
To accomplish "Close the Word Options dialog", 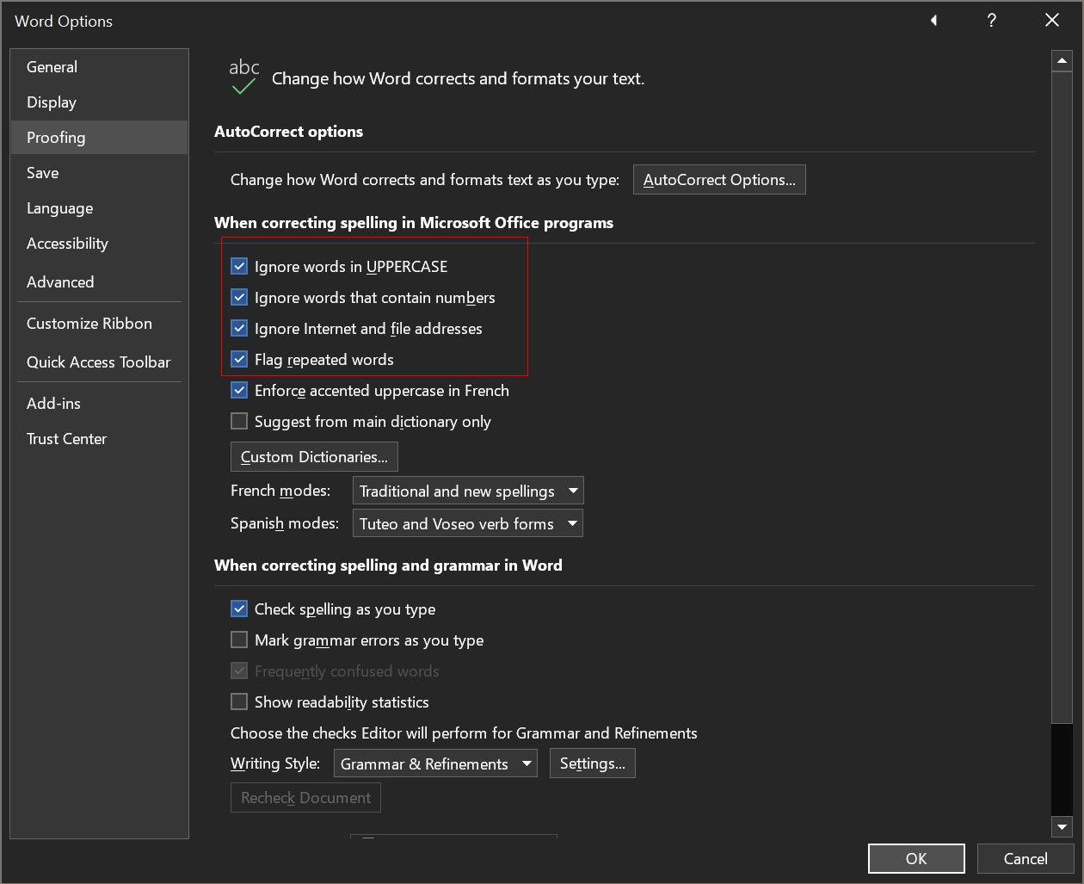I will [x=1052, y=21].
